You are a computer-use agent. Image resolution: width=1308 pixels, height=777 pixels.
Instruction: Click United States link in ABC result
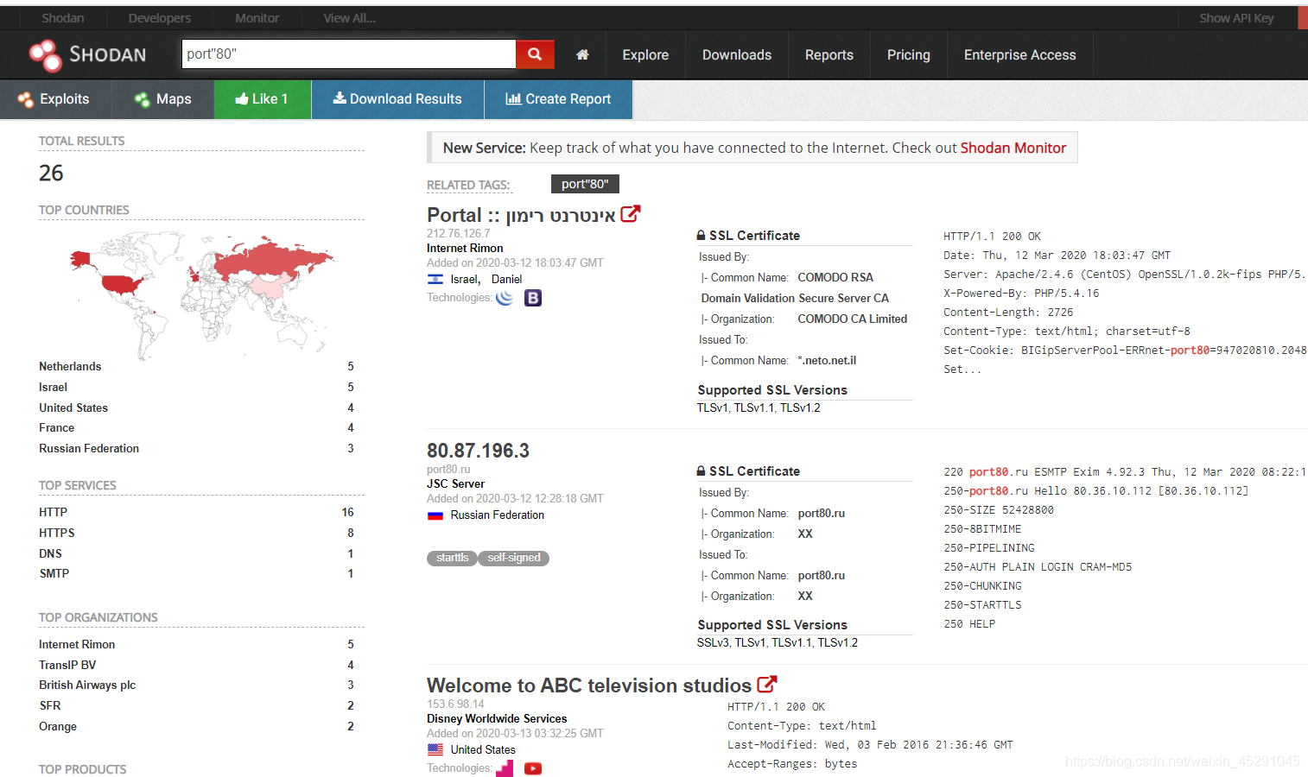pos(483,750)
